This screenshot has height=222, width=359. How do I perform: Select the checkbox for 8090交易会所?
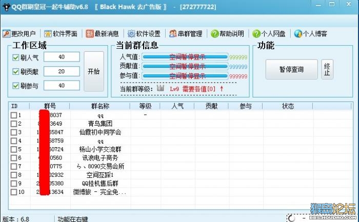pyautogui.click(x=14, y=166)
